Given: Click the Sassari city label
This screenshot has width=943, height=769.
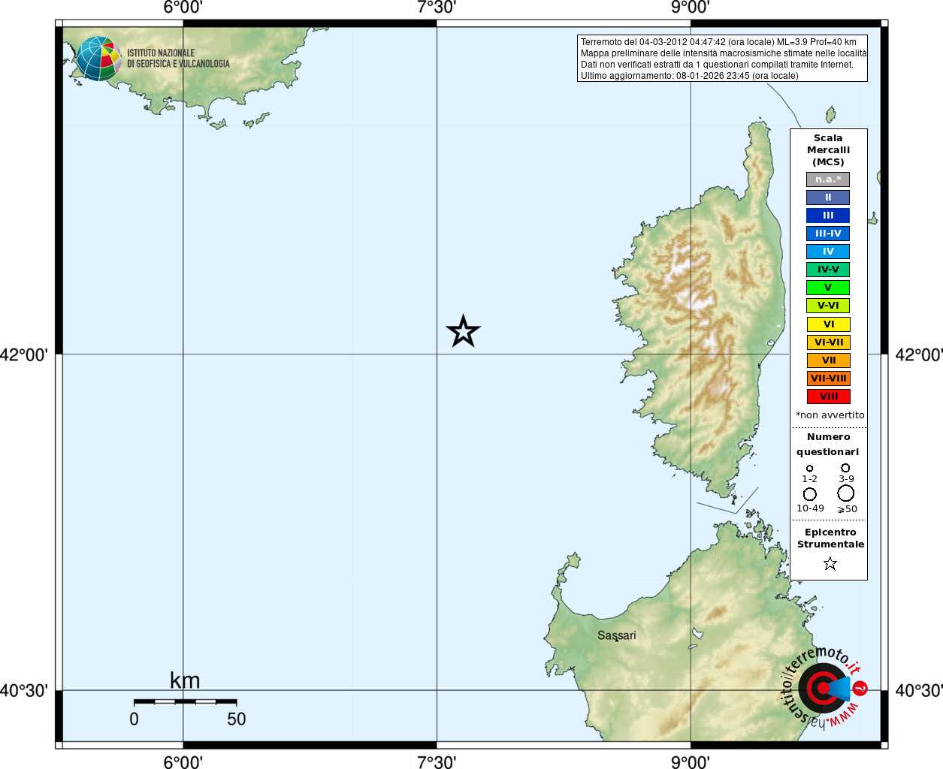Looking at the screenshot, I should 616,635.
